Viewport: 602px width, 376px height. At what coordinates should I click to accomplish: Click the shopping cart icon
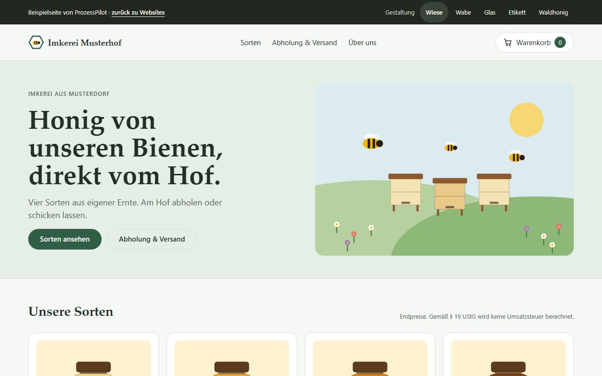point(507,42)
